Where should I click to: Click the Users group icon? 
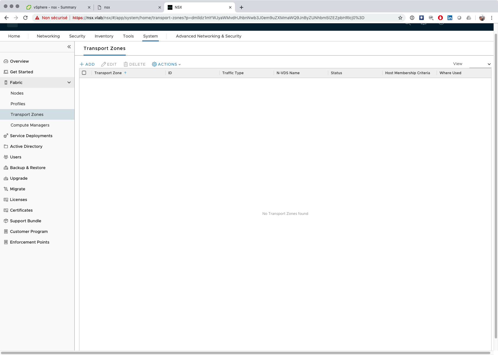tap(6, 157)
